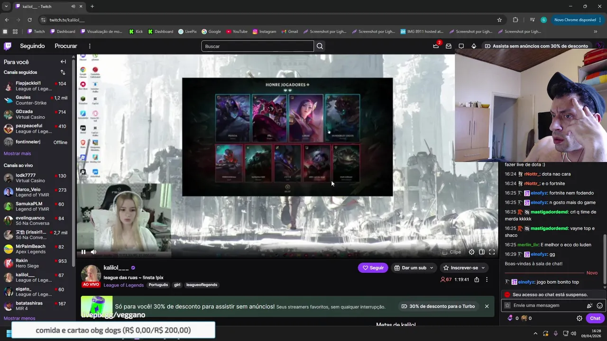Follow kalilol___ with Seguir button

373,268
